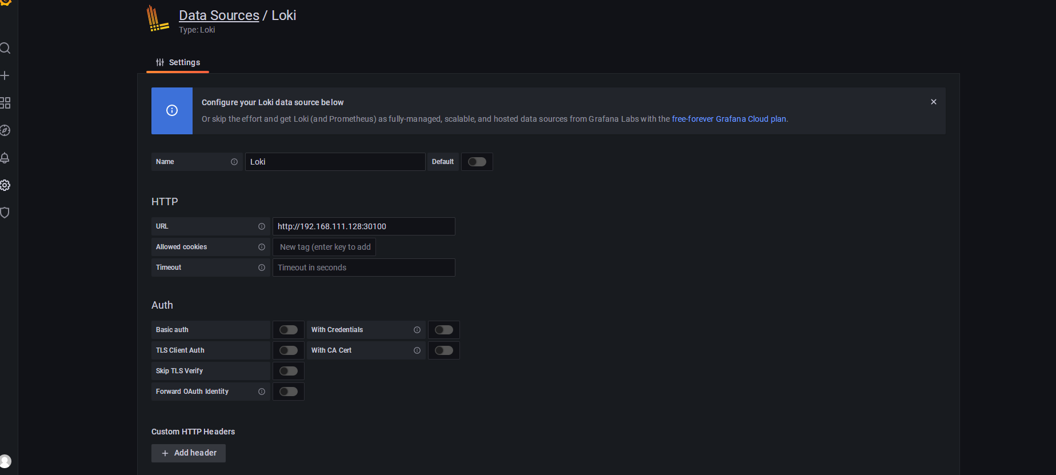Viewport: 1056px width, 475px height.
Task: Enable Basic auth toggle
Action: (x=289, y=330)
